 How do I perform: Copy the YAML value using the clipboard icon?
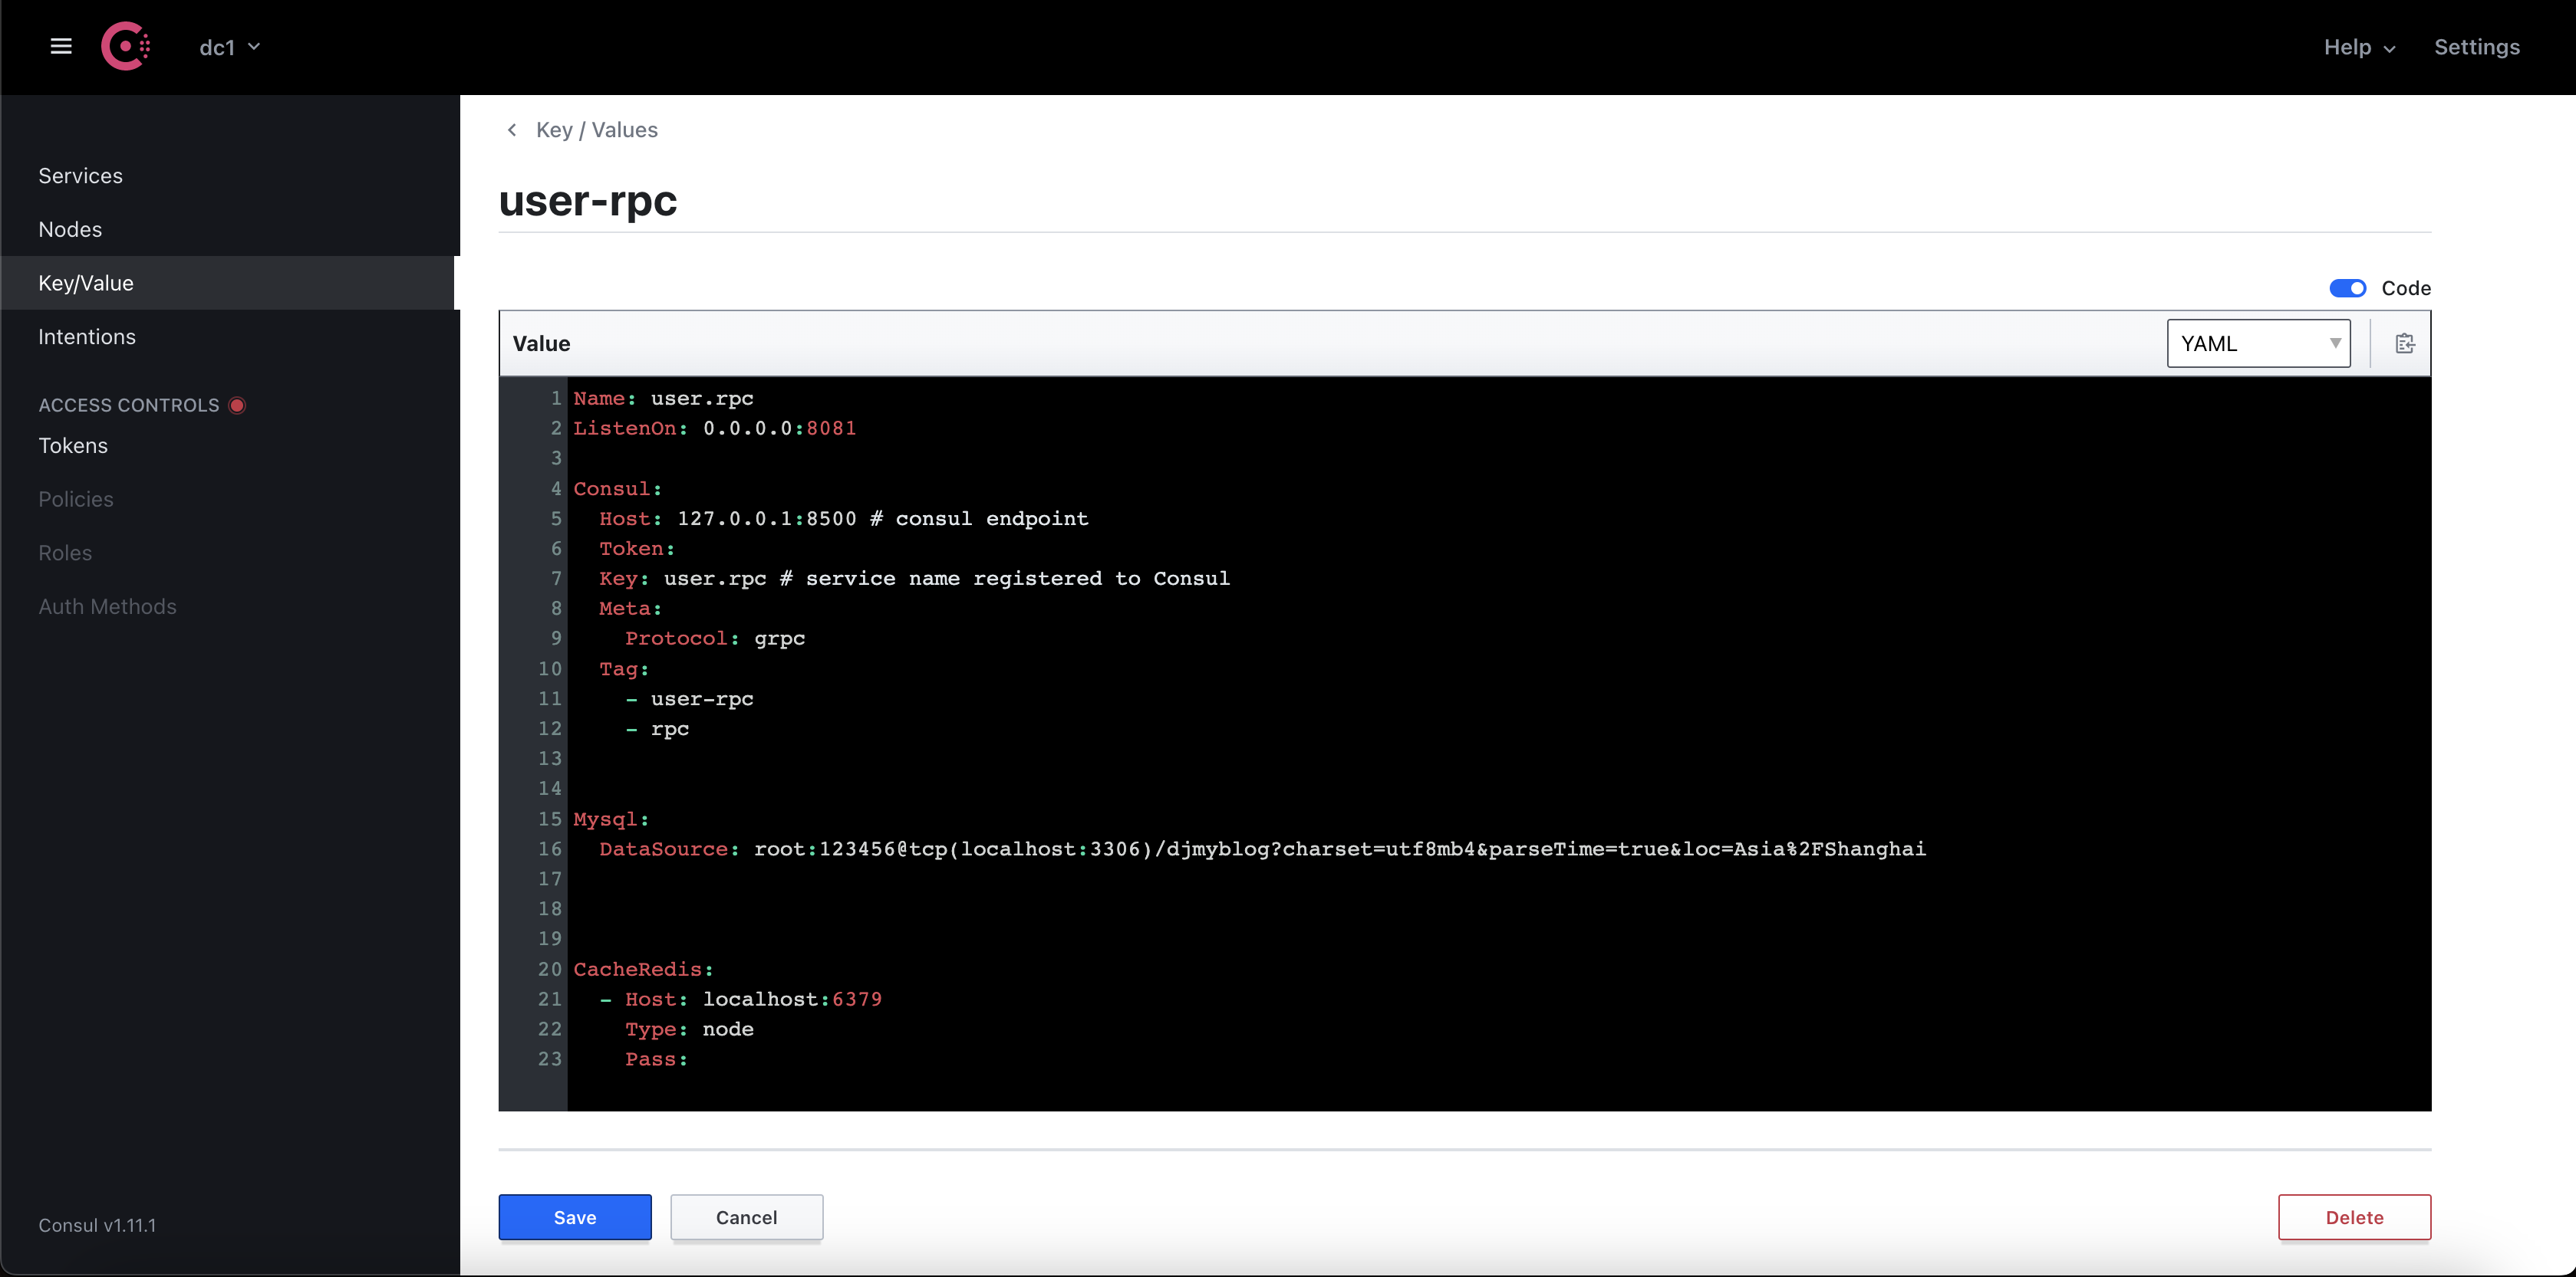click(2404, 343)
